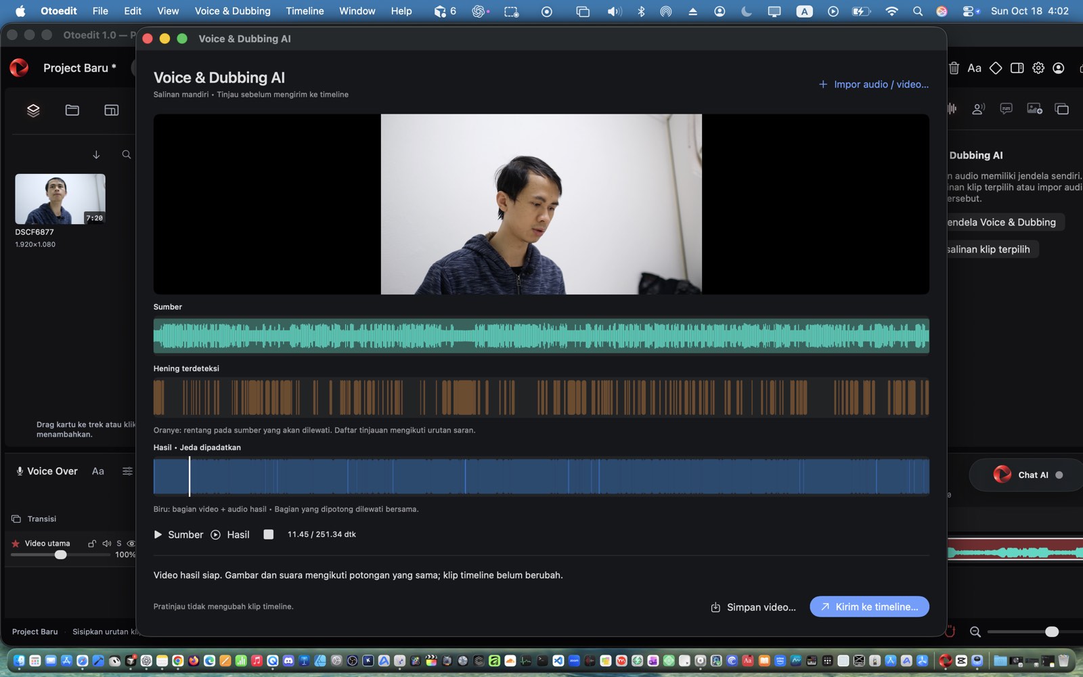Open the Aa text tool in top toolbar

tap(975, 68)
